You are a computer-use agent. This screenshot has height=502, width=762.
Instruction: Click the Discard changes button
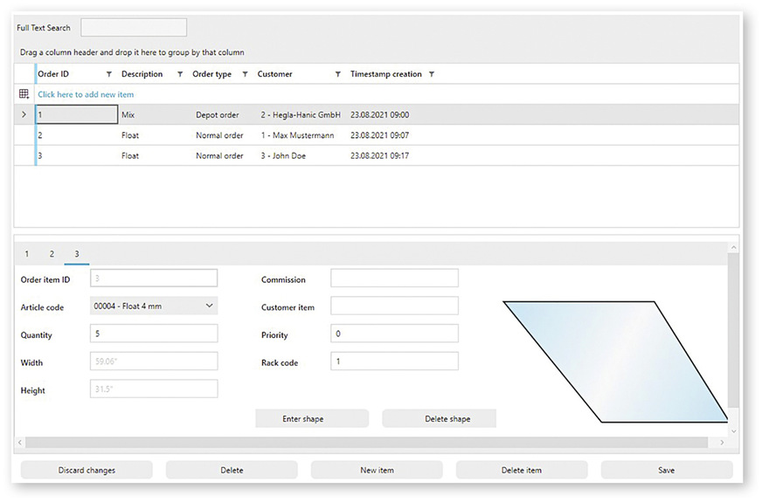click(x=87, y=470)
